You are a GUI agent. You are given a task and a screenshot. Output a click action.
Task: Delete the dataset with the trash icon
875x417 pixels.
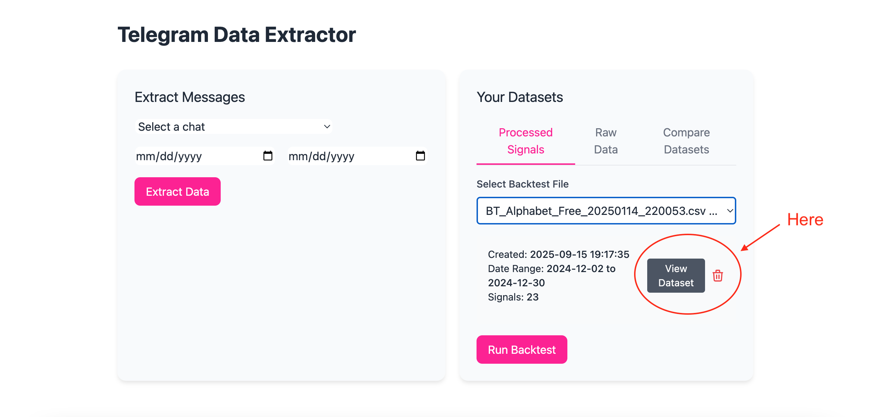[x=717, y=276]
